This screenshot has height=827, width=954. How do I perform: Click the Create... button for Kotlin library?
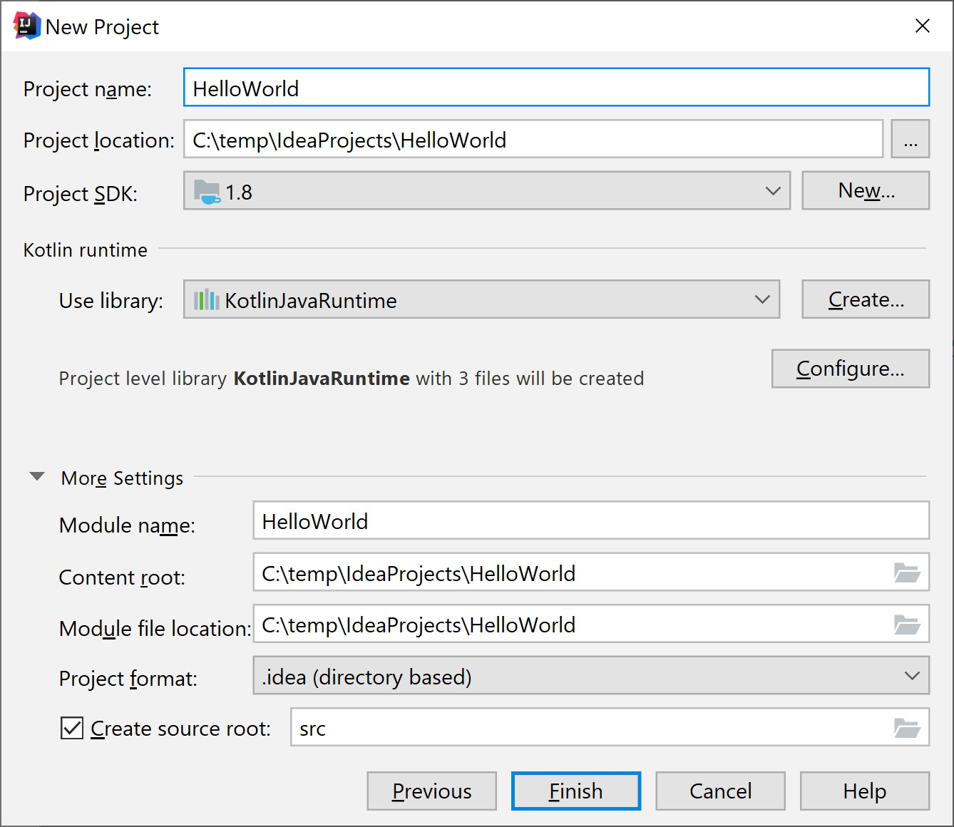(865, 299)
